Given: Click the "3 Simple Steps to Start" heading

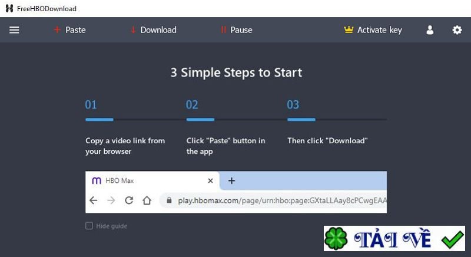Looking at the screenshot, I should point(236,73).
